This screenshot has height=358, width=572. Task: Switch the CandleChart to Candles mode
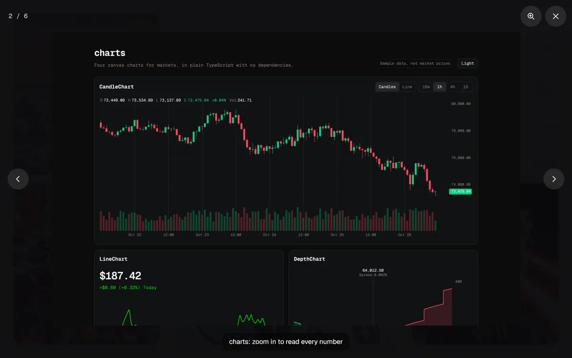tap(387, 87)
